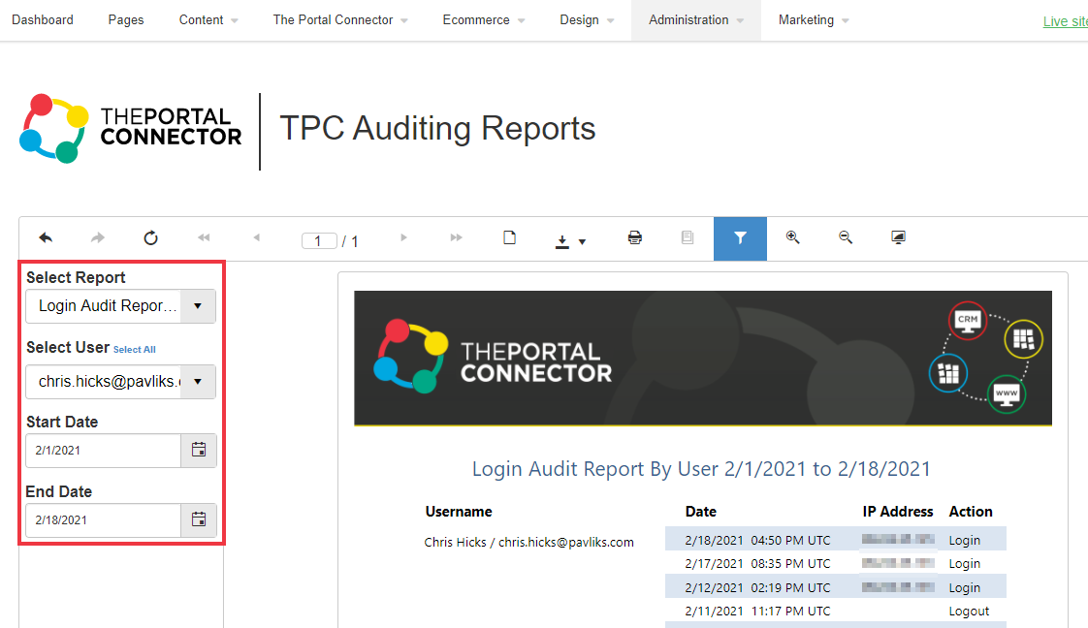Click the page number input field

point(319,241)
